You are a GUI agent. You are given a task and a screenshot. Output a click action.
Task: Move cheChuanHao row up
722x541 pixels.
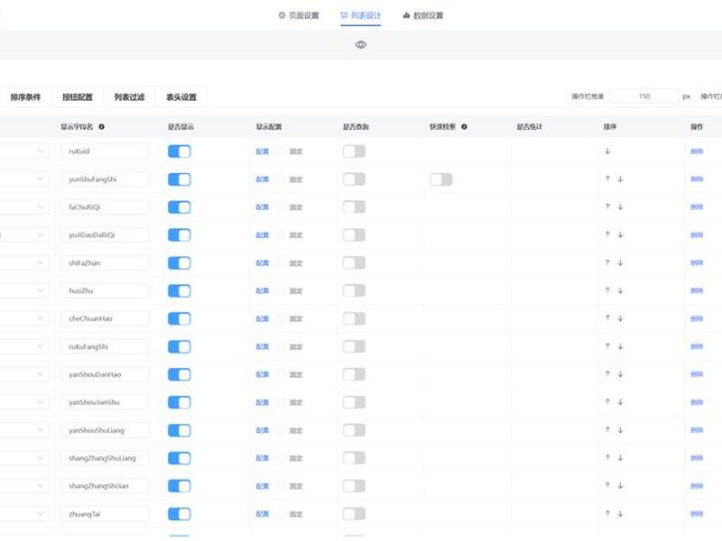click(607, 319)
